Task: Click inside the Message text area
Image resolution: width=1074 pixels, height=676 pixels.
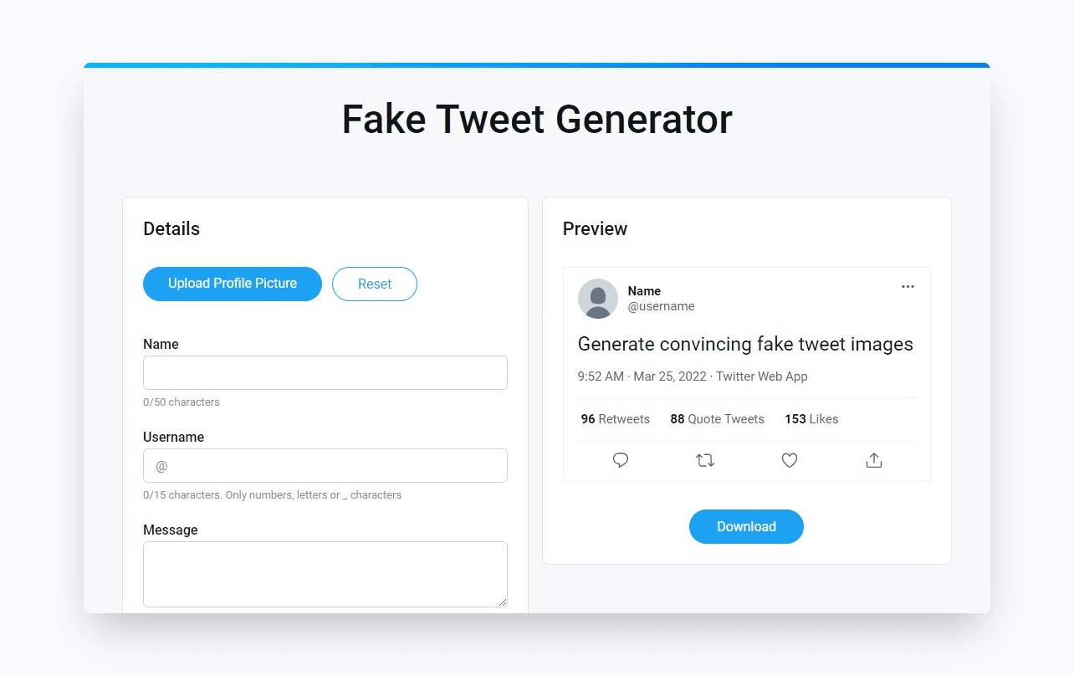Action: pos(325,574)
